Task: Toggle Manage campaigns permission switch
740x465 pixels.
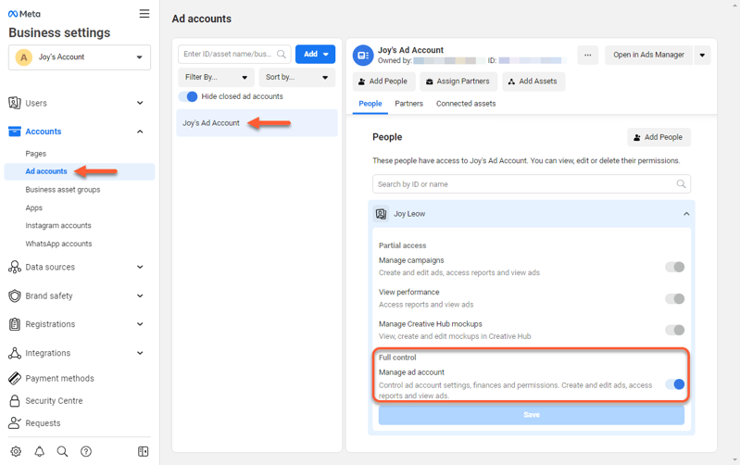Action: click(x=675, y=267)
